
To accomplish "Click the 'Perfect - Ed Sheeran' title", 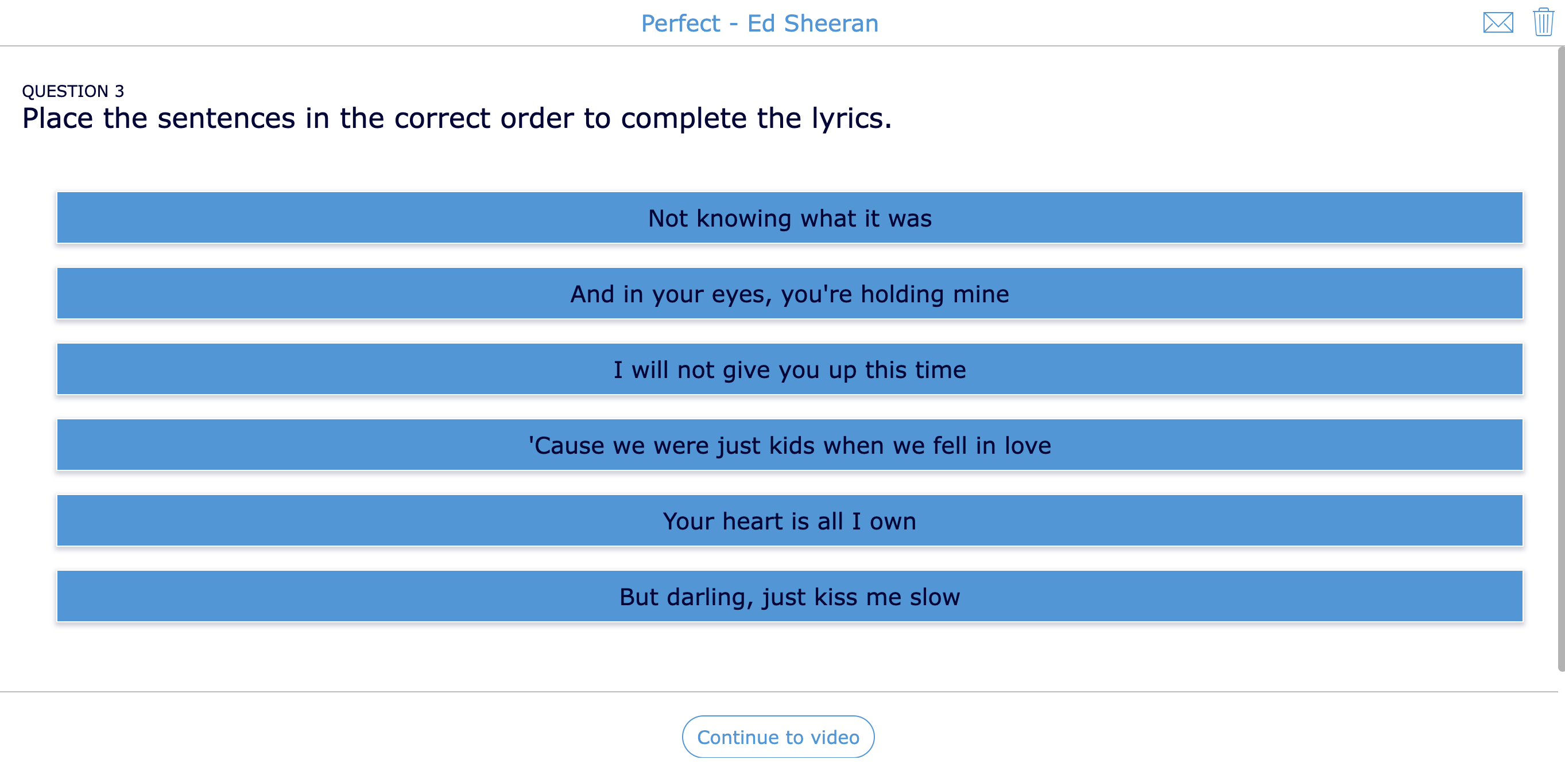I will (759, 23).
